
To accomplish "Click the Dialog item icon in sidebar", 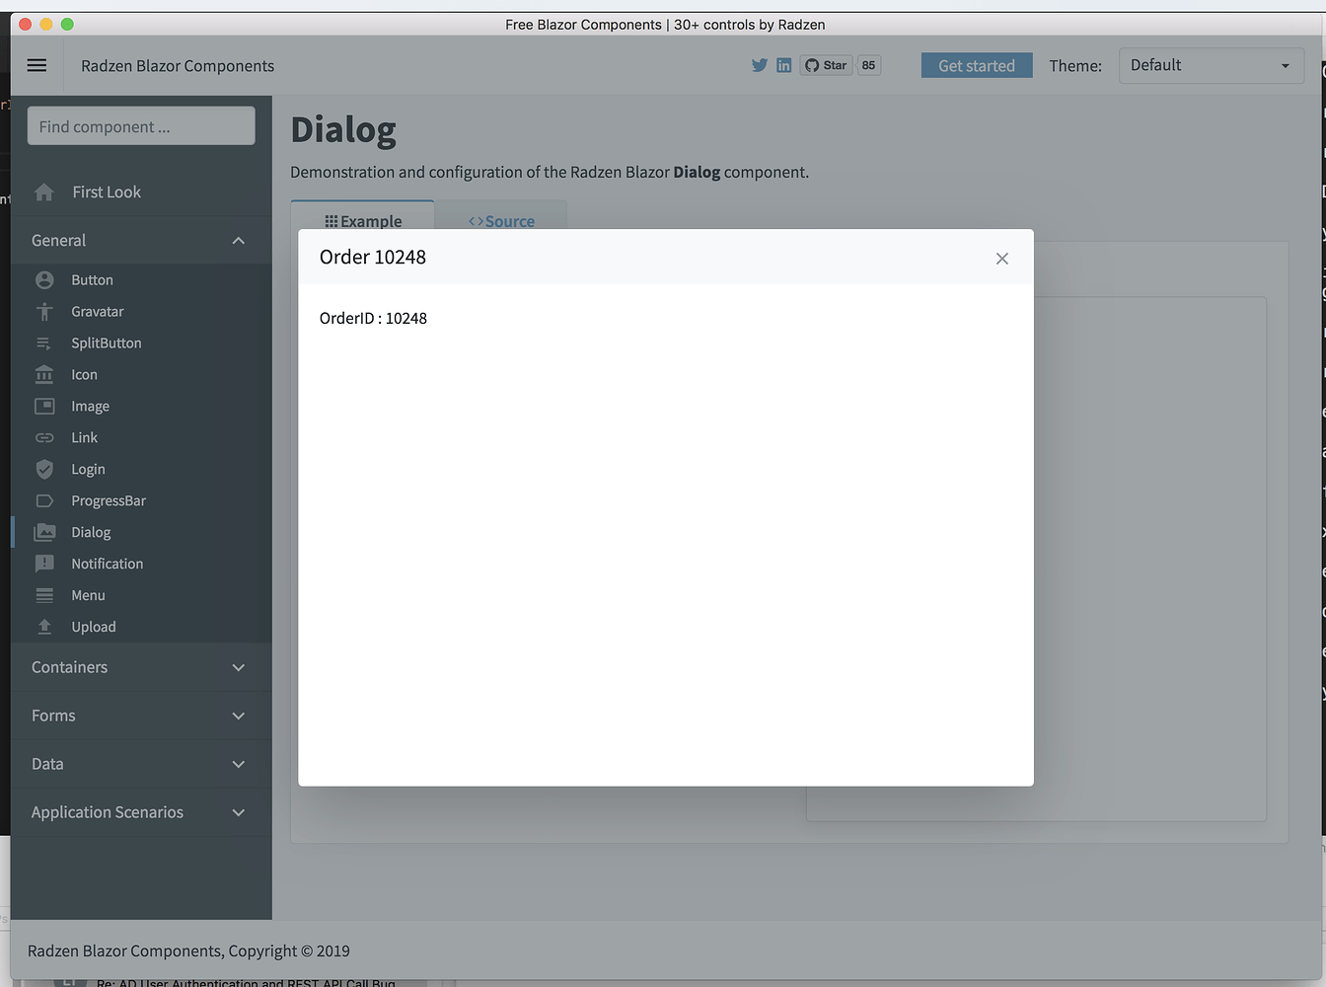I will pos(44,533).
